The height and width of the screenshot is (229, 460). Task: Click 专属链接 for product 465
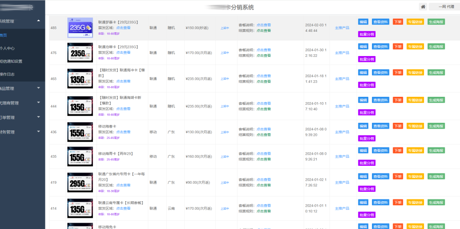point(415,73)
